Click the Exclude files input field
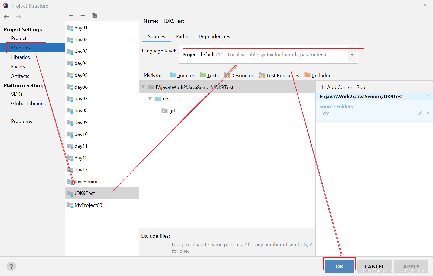 (x=242, y=236)
